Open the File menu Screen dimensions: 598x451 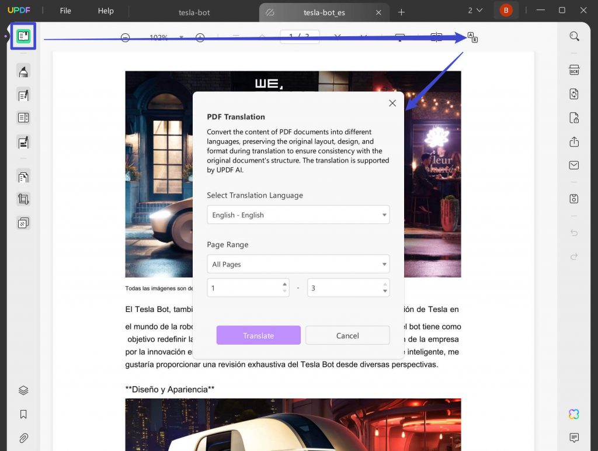click(x=65, y=10)
